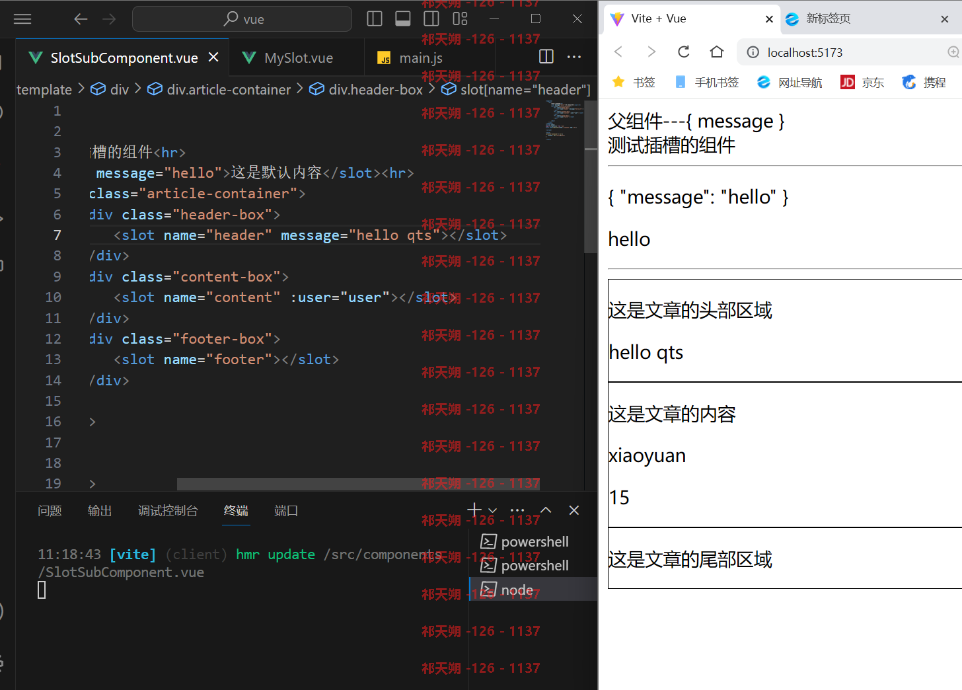
Task: Expand the div.header-box breadcrumb
Action: tap(366, 89)
